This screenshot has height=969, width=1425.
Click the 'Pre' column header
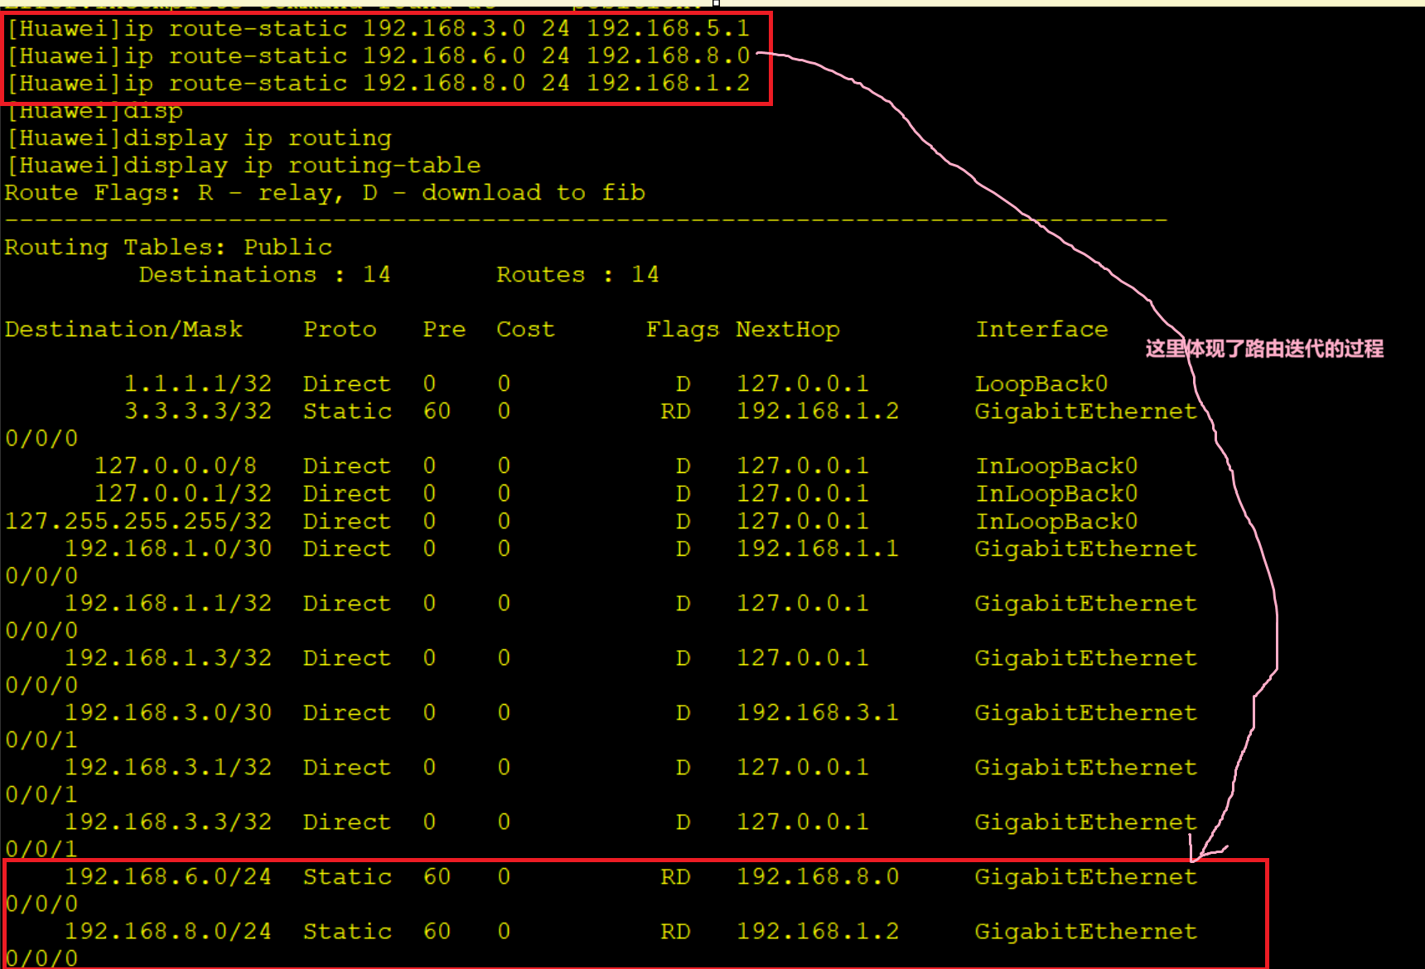444,330
